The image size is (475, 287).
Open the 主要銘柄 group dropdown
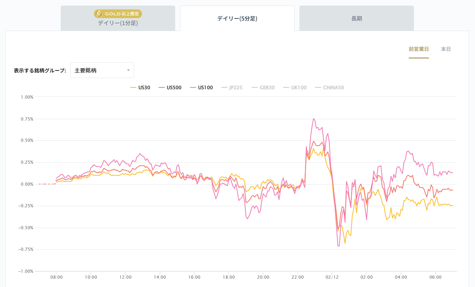(x=102, y=70)
